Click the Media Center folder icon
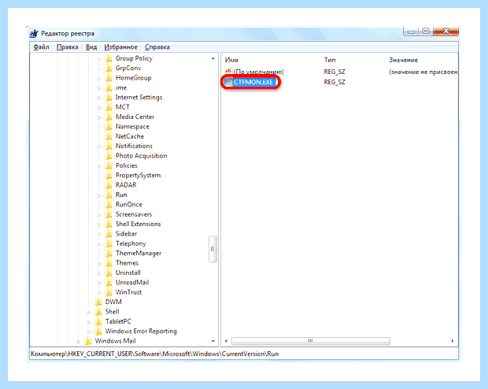The width and height of the screenshot is (488, 389). click(x=109, y=117)
